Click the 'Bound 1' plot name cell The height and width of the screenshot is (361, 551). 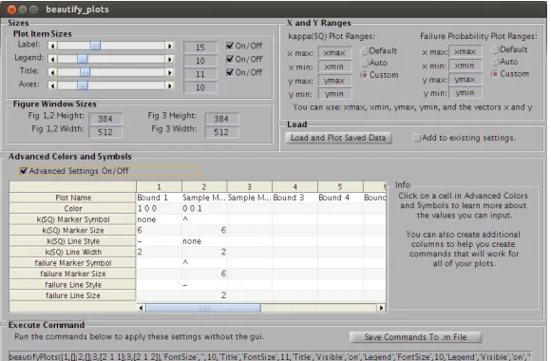[159, 198]
